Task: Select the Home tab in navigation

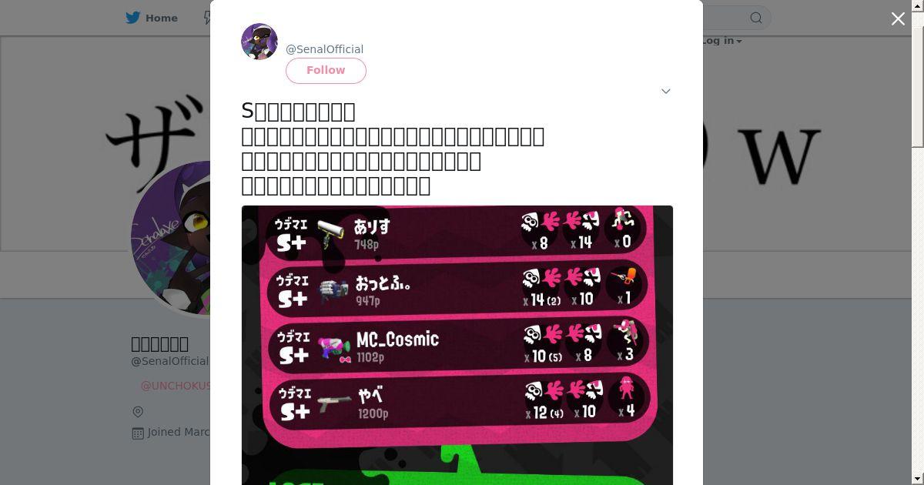Action: tap(152, 18)
